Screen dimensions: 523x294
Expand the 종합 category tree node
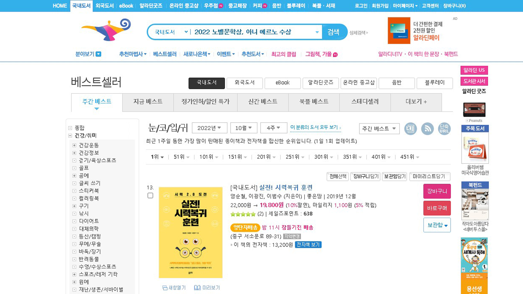pos(70,128)
